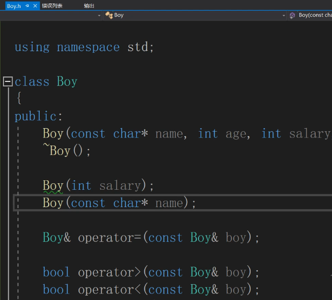Click the green-underlined Boy(int salary) constructor

tap(53, 186)
